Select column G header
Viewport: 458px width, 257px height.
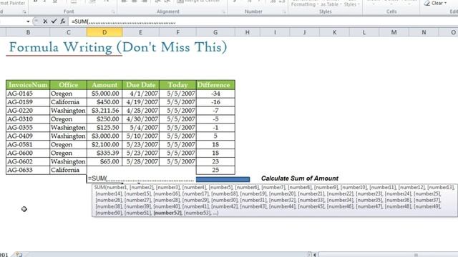click(x=215, y=32)
